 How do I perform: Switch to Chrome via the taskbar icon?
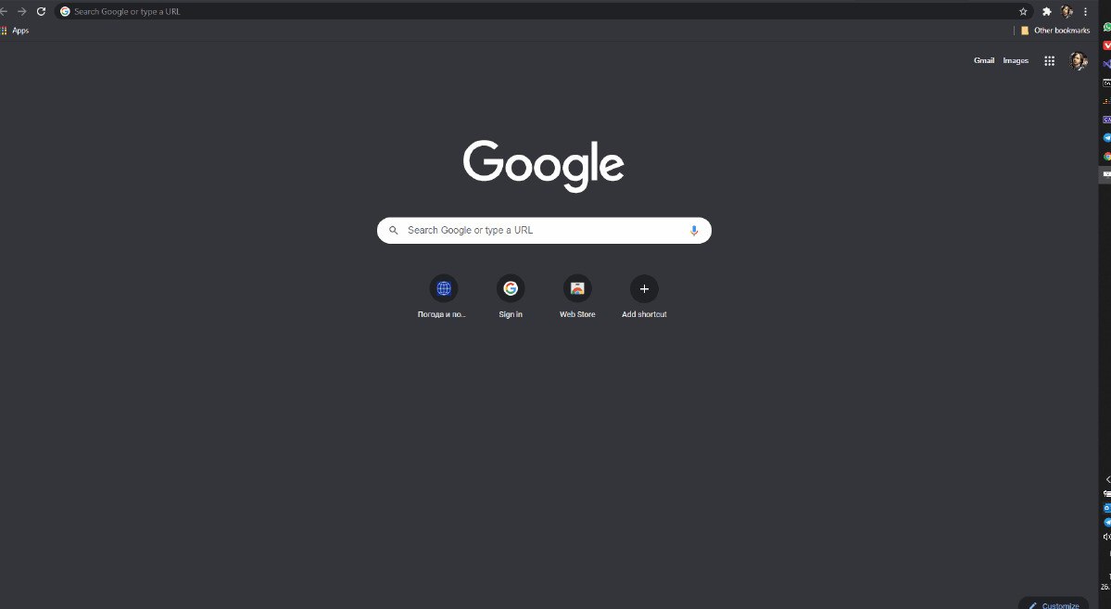1106,156
